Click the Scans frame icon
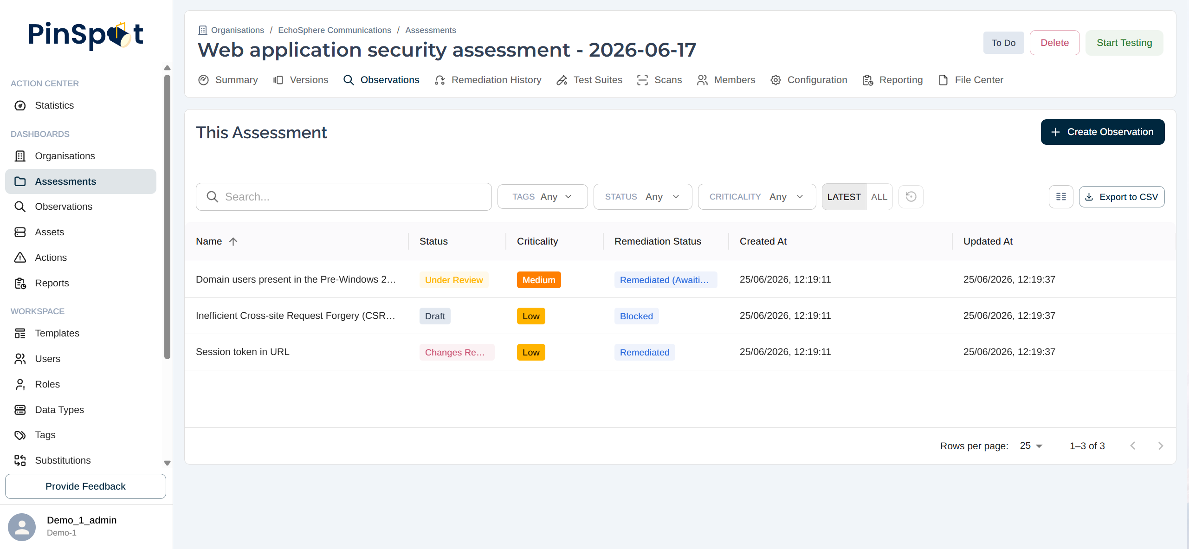Image resolution: width=1189 pixels, height=549 pixels. point(642,80)
